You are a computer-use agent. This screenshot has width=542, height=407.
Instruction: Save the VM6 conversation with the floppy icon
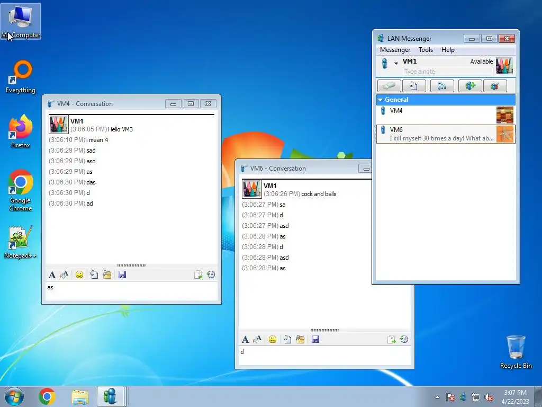coord(315,340)
